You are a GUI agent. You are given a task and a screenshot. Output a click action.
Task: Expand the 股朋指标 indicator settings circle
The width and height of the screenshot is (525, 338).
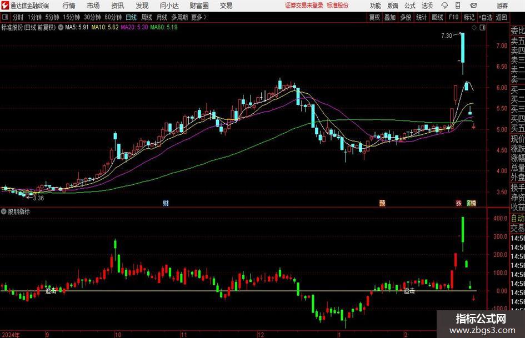(4, 211)
